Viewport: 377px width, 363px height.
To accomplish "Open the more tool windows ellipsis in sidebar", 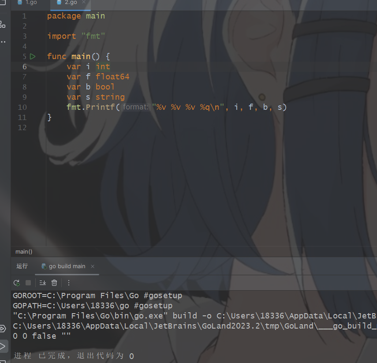I will [3, 42].
